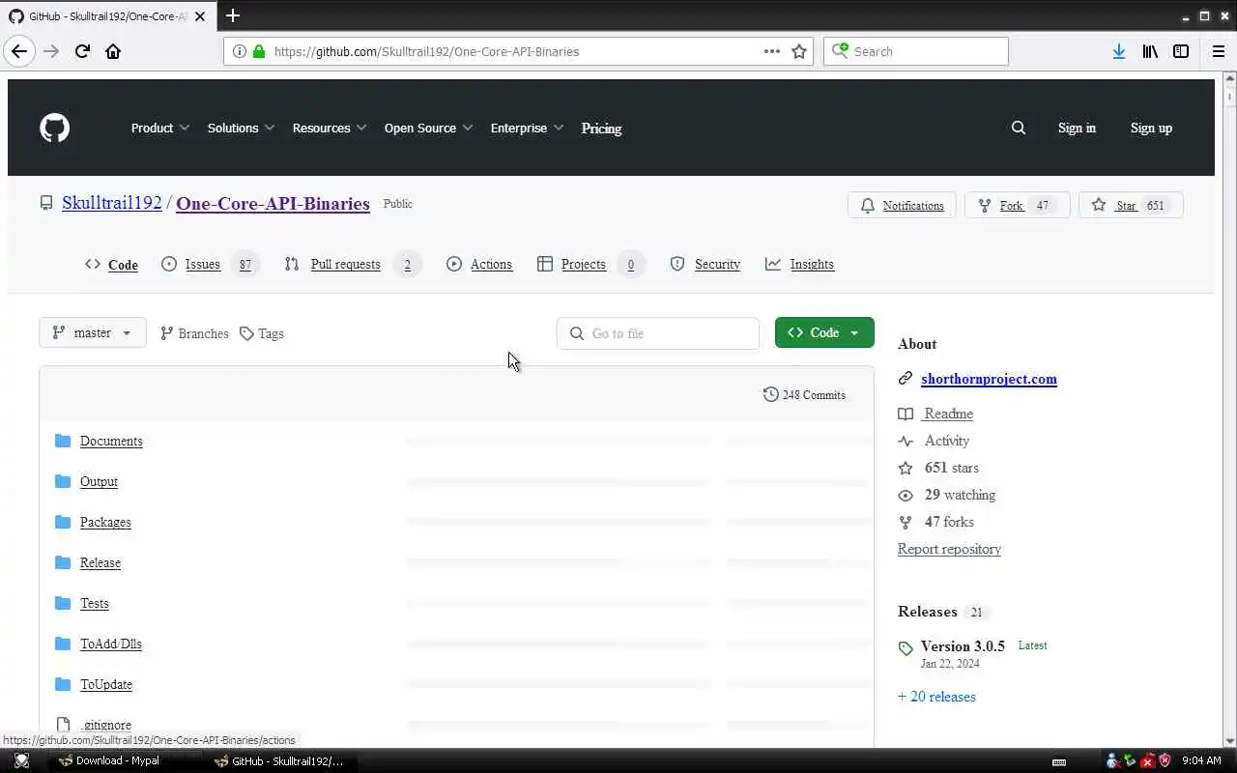Open the ToAdd/Dlls folder
The width and height of the screenshot is (1237, 773).
click(x=111, y=644)
